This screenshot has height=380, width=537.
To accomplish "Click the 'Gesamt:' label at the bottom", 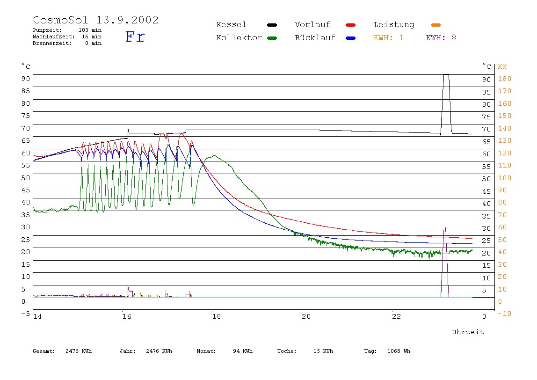I will click(x=44, y=351).
